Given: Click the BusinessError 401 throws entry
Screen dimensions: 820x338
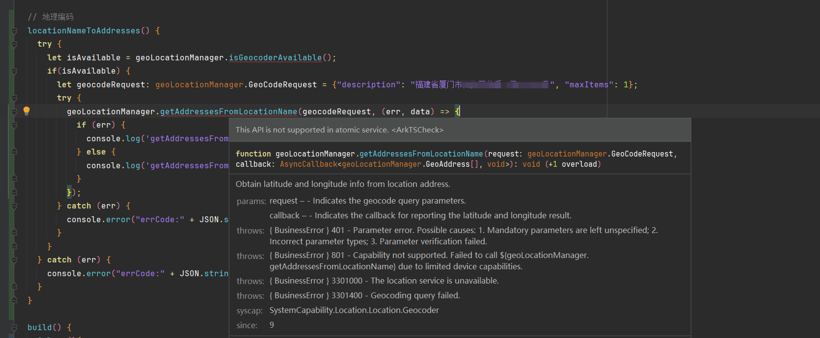Looking at the screenshot, I should tap(464, 236).
